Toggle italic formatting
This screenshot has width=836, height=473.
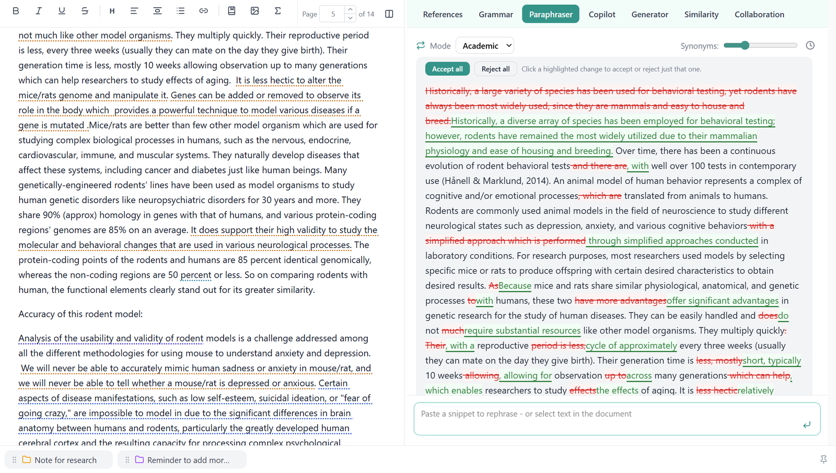coord(39,11)
